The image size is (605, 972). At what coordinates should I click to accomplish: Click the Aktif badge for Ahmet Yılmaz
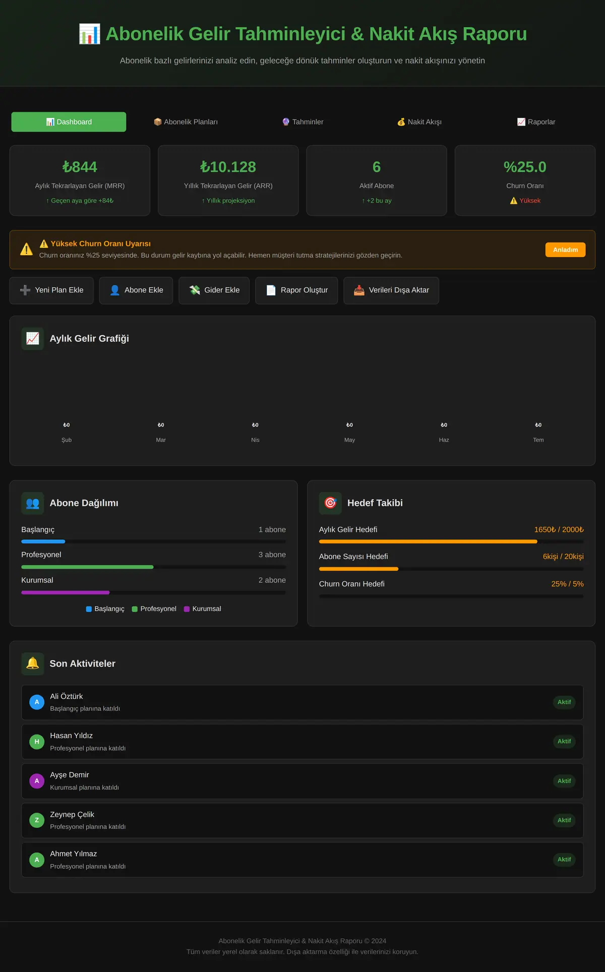click(x=564, y=860)
